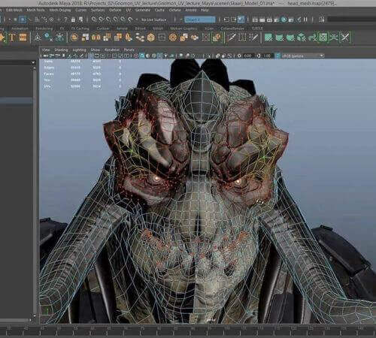Click the orange stacked discs shelf icon
376x338 pixels.
click(x=140, y=38)
